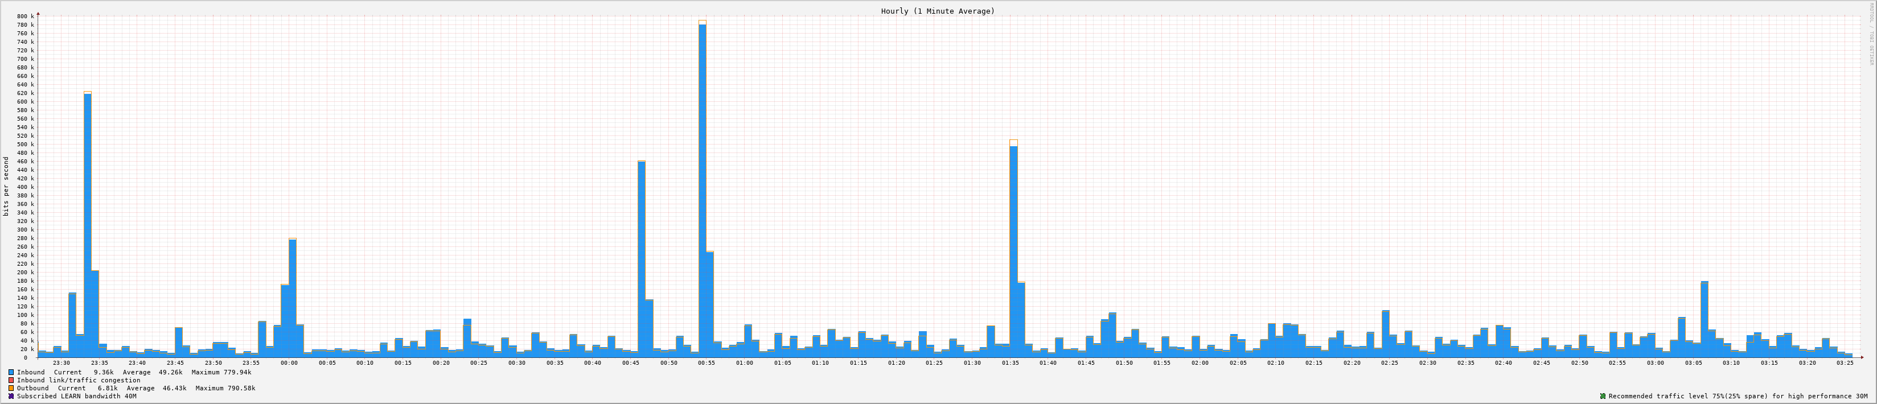Click the 'bits per second' axis label
The width and height of the screenshot is (1877, 404).
[7, 186]
